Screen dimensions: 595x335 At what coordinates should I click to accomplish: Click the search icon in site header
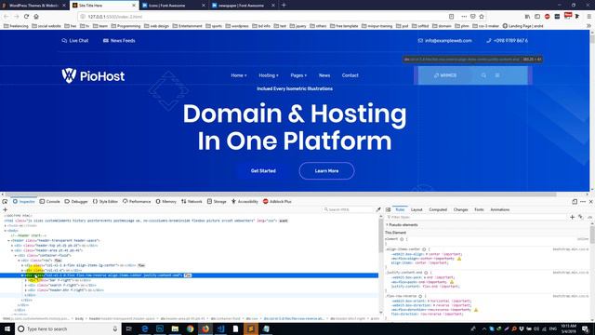pos(483,75)
